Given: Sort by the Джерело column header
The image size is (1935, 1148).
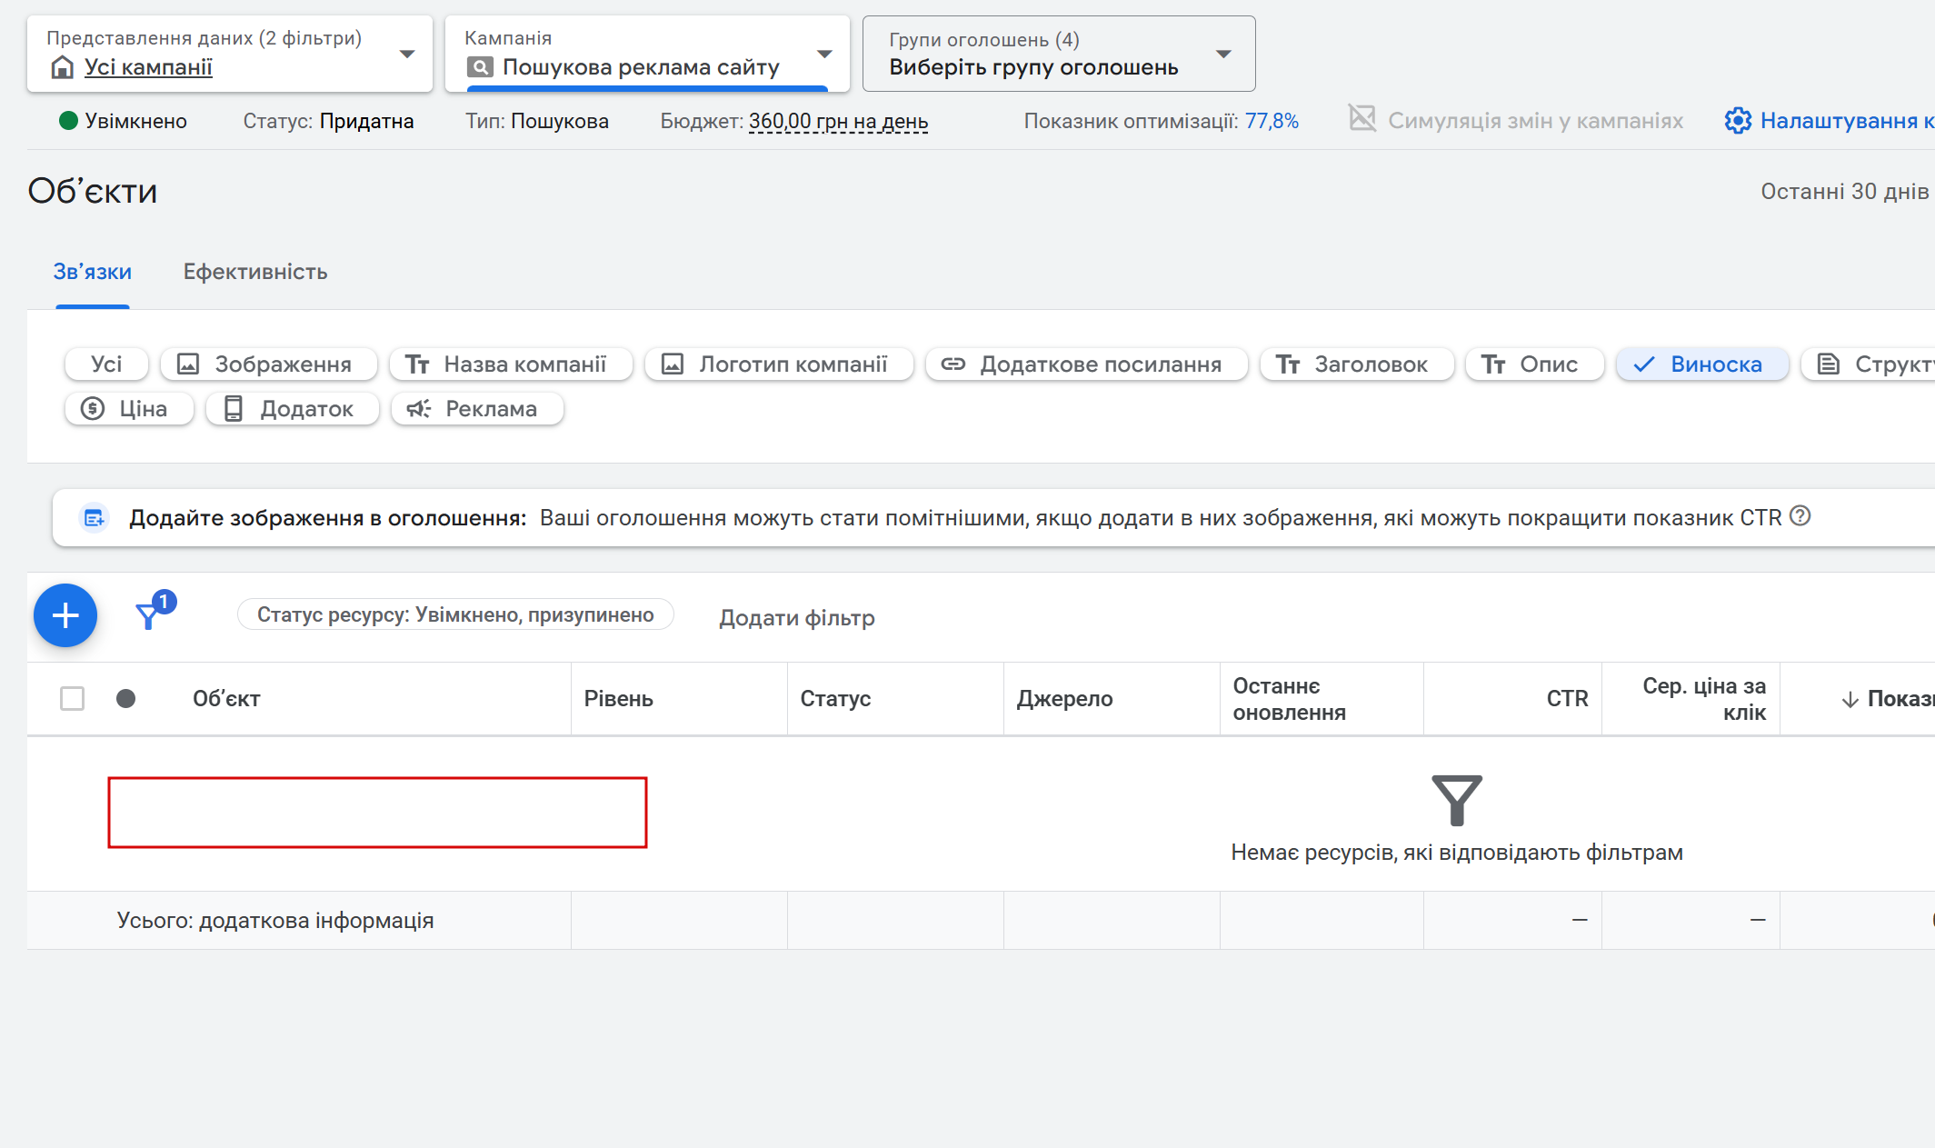Looking at the screenshot, I should click(1064, 698).
